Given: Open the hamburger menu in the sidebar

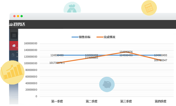Looking at the screenshot, I should 14,35.
